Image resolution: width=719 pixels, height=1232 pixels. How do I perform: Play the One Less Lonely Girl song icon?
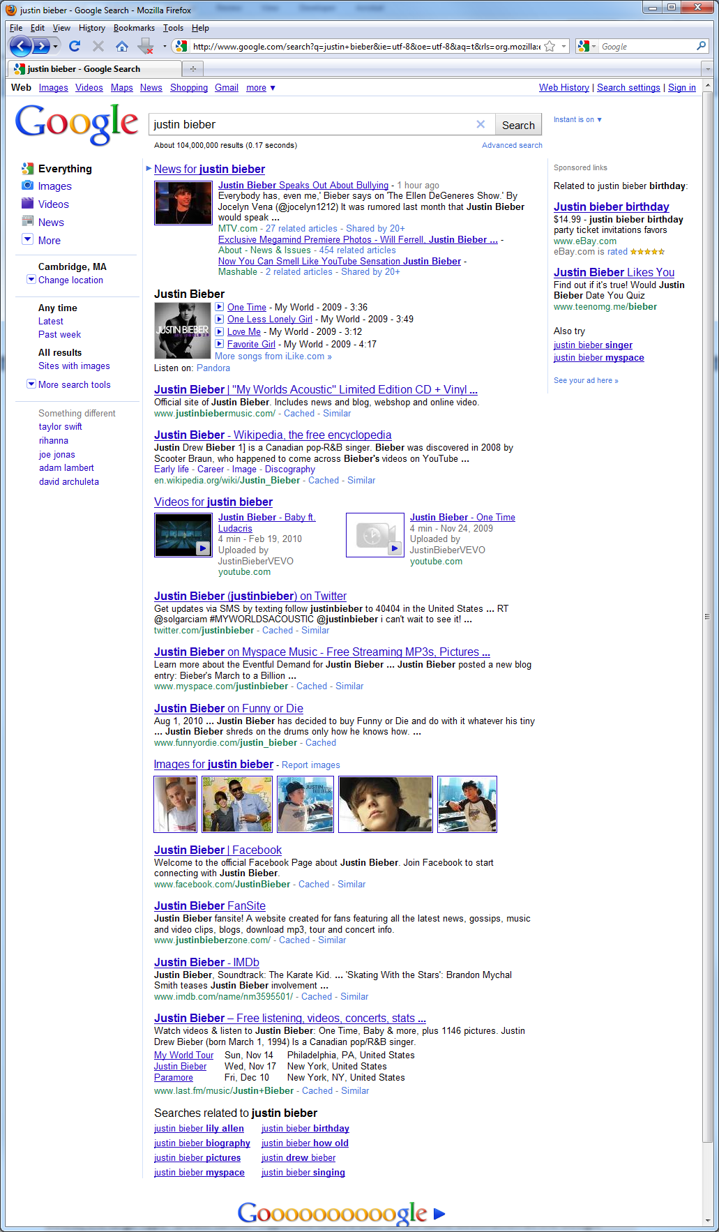click(219, 319)
